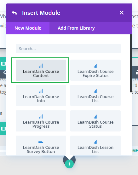Click the back arrow in Insert Module header

tap(14, 13)
